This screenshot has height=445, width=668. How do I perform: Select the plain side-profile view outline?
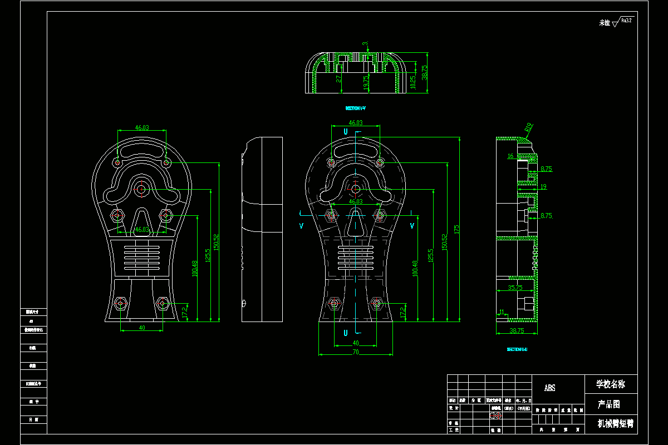(x=262, y=229)
